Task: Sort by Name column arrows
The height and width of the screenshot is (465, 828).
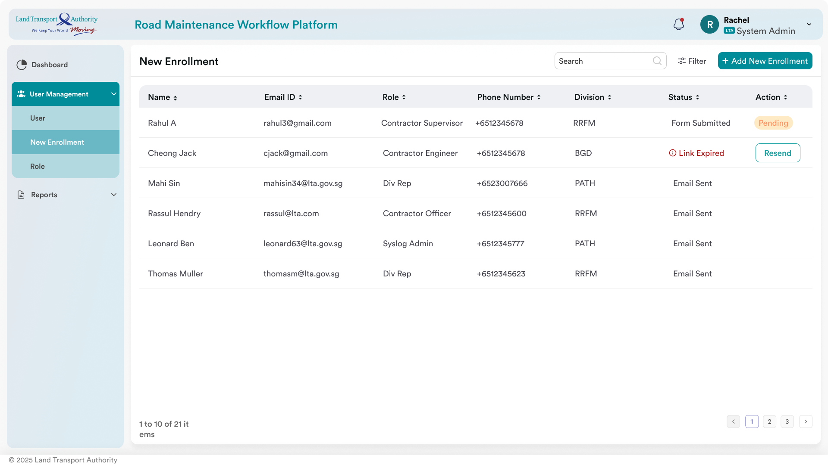Action: (175, 98)
